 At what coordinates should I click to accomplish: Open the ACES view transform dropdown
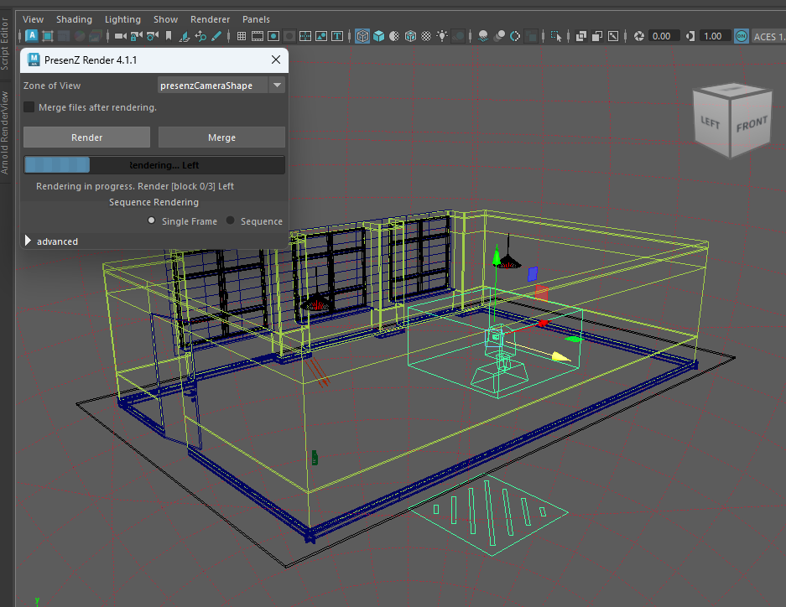[767, 36]
